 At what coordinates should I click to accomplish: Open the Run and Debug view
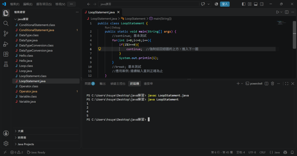[x=6, y=44]
